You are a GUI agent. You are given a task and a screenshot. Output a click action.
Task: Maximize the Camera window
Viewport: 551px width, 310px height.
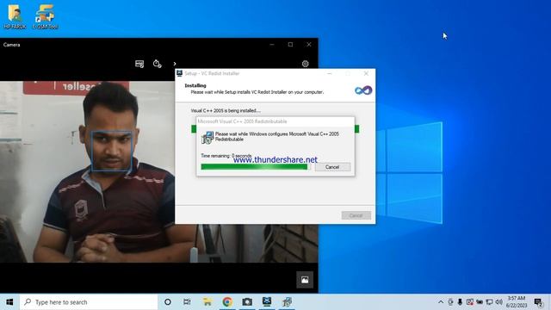click(290, 45)
